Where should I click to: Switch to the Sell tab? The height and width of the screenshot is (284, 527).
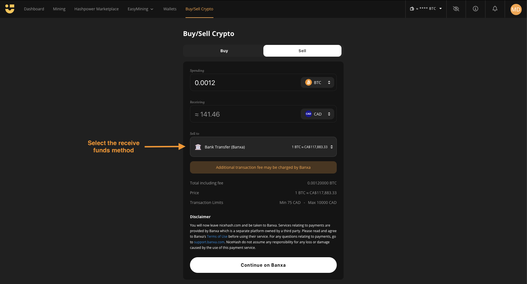(x=302, y=51)
